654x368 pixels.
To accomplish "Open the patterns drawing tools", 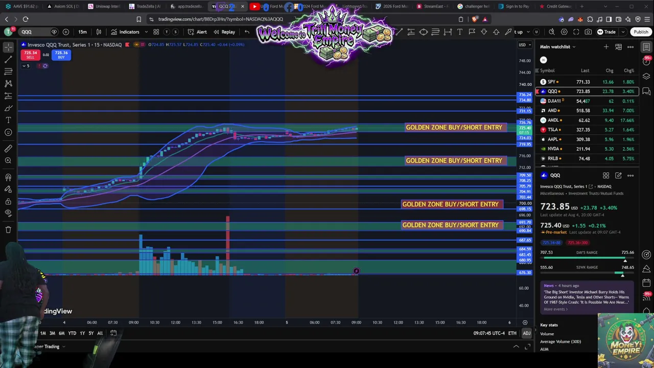I will click(x=8, y=83).
